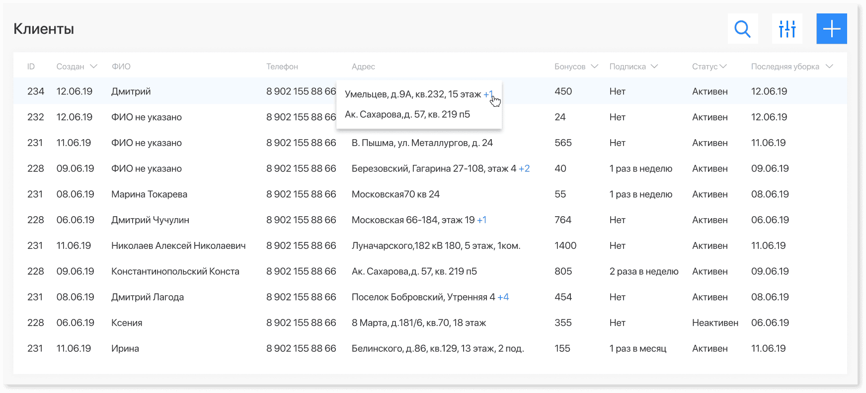Show +2 extra addresses for Березовский row

(x=524, y=168)
